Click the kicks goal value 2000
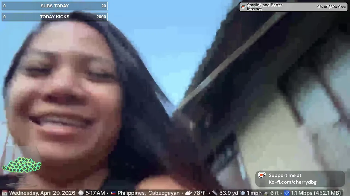 [x=101, y=17]
